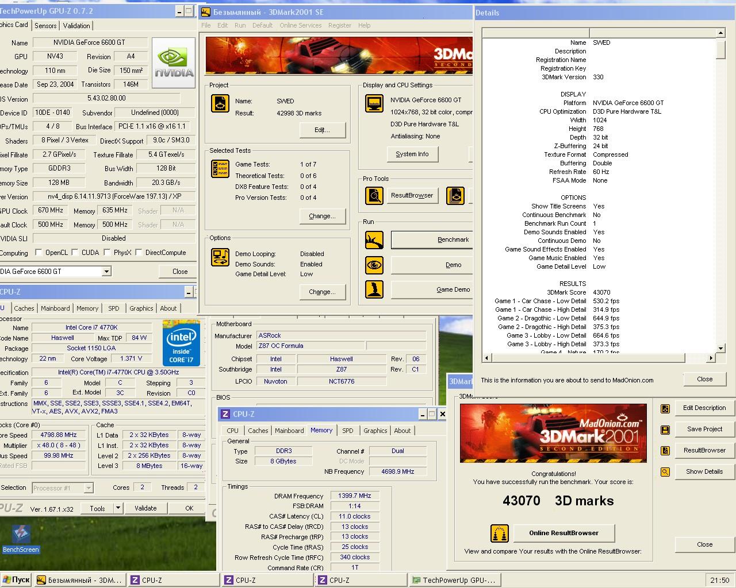Click the Benchmark run icon with the hand
This screenshot has width=736, height=588.
click(x=374, y=240)
